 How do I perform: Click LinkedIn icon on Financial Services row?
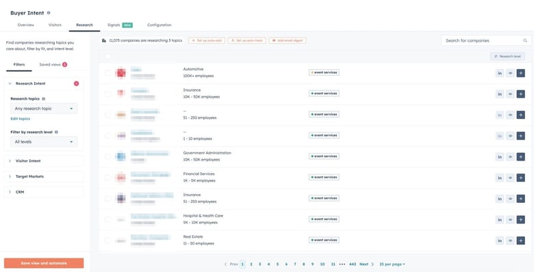click(x=500, y=178)
